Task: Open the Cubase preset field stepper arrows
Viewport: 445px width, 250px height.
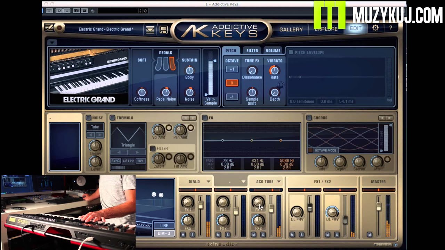Action: 140,11
